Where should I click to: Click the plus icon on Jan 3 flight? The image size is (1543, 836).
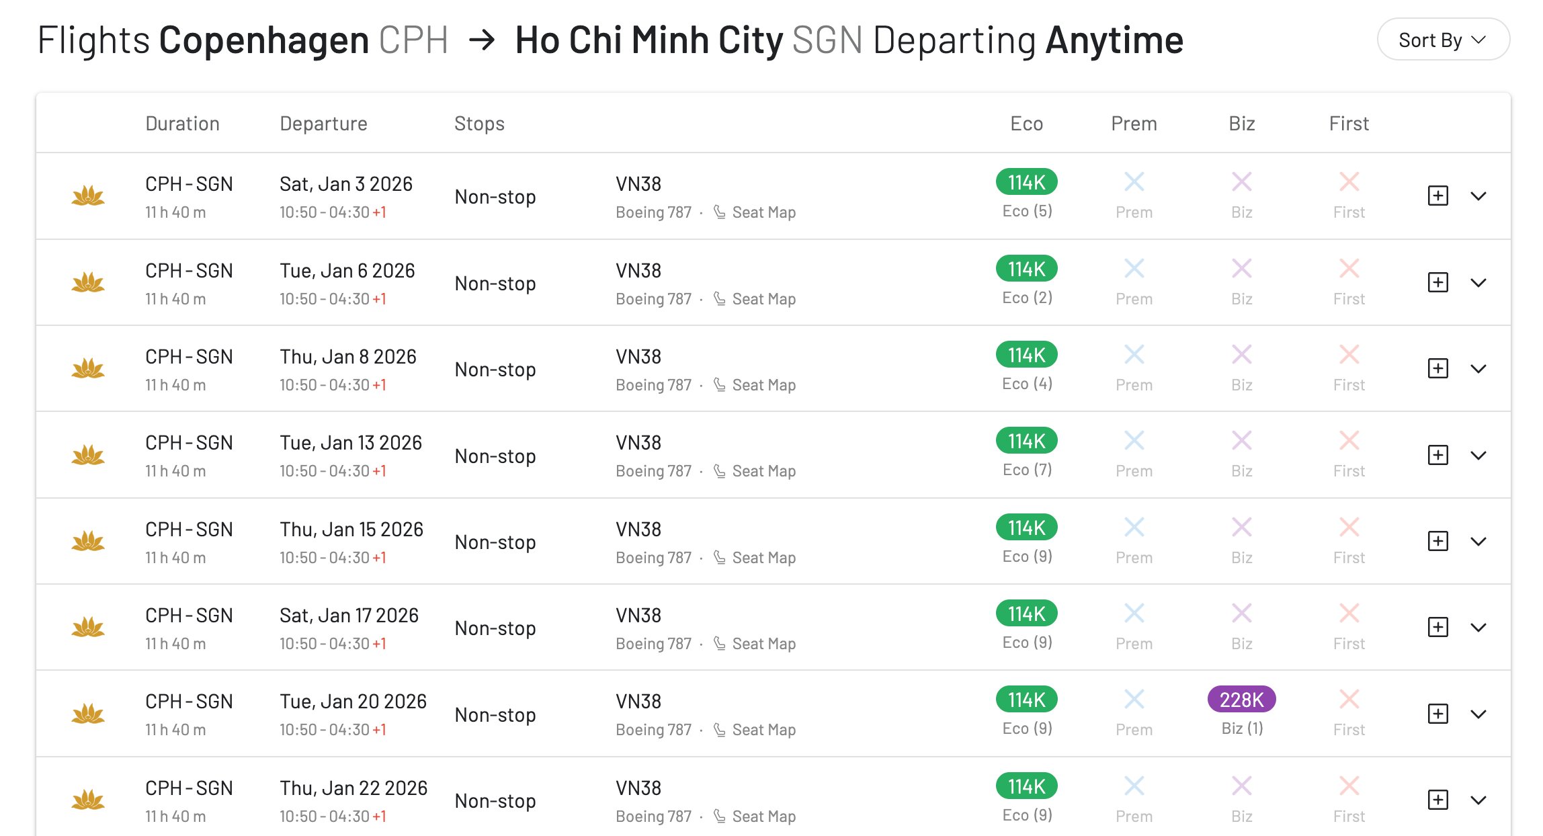tap(1437, 196)
